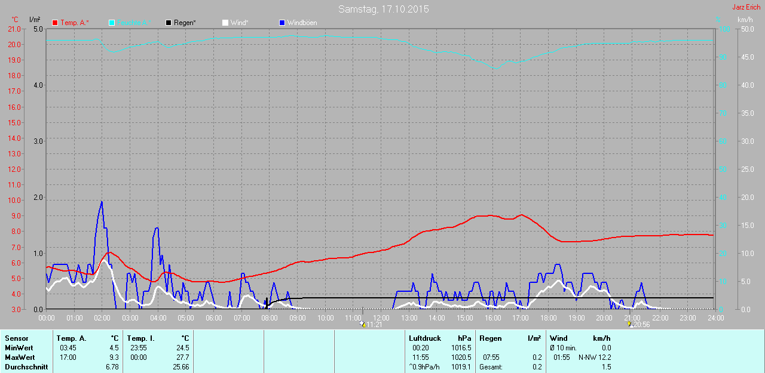Click the pressure trend ^0.9hPa/h

click(424, 367)
